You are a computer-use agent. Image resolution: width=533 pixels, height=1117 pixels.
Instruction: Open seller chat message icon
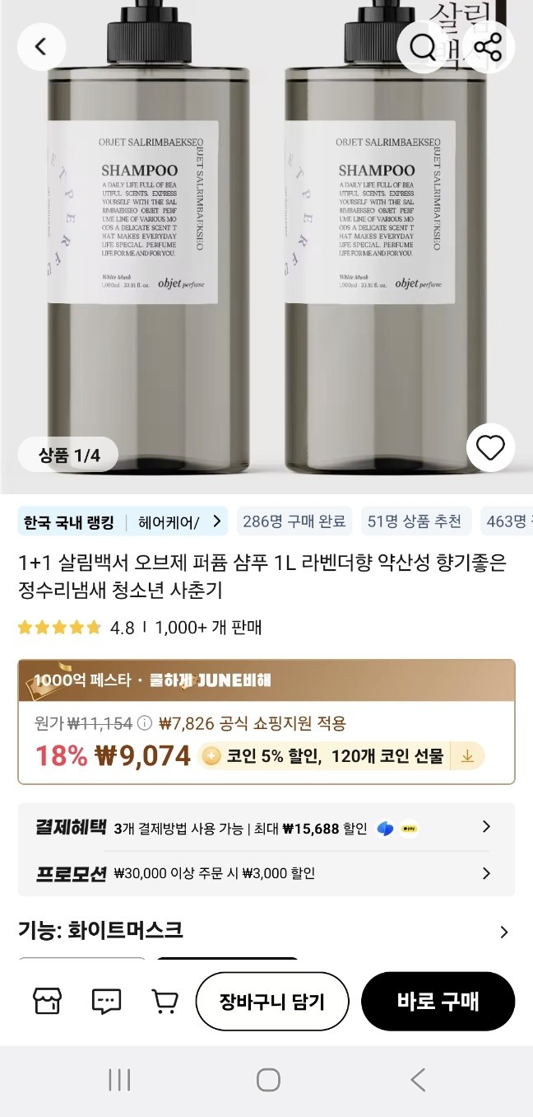(x=106, y=1001)
